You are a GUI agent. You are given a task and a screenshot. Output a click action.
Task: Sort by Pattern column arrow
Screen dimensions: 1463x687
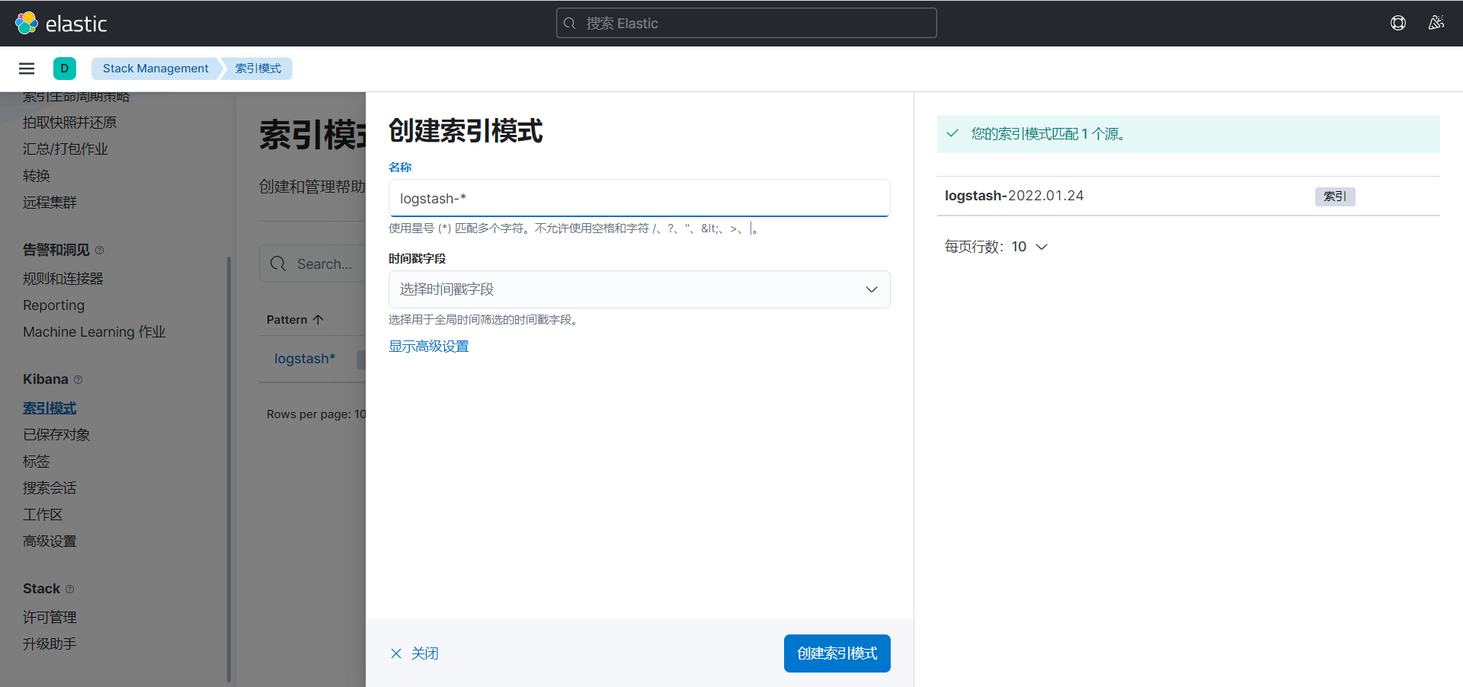[319, 320]
